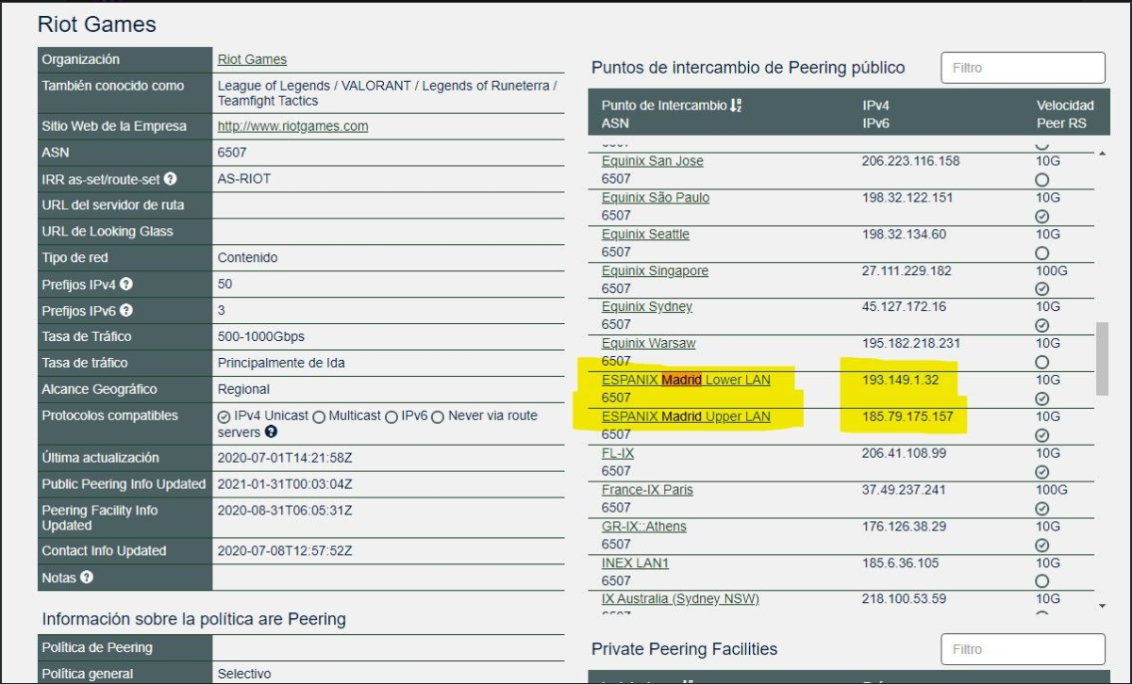Open the France-IX Paris exchange link

tap(647, 491)
